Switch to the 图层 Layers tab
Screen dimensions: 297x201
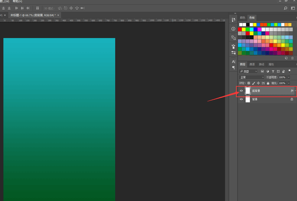(x=242, y=65)
